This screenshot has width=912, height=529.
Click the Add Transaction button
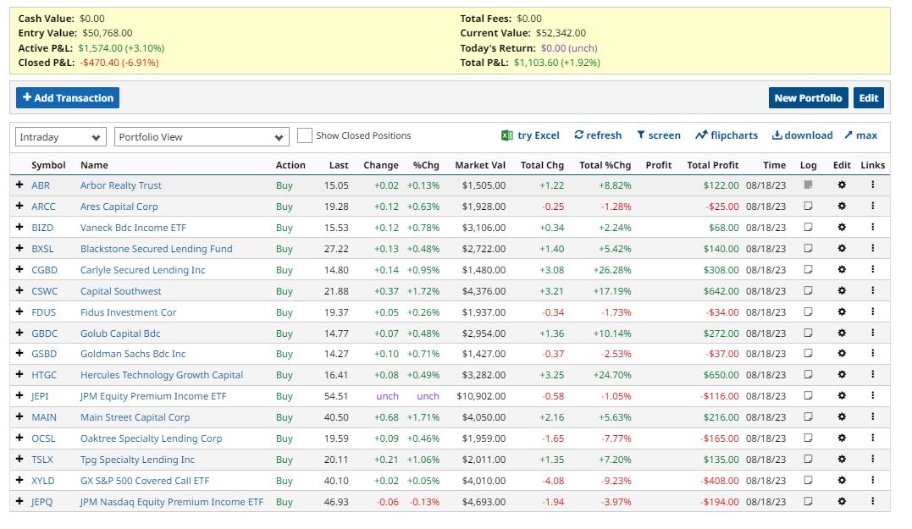(68, 97)
